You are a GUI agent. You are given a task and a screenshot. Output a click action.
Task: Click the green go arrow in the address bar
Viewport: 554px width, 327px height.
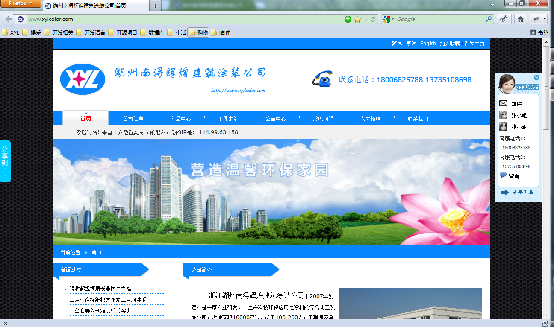(x=348, y=19)
